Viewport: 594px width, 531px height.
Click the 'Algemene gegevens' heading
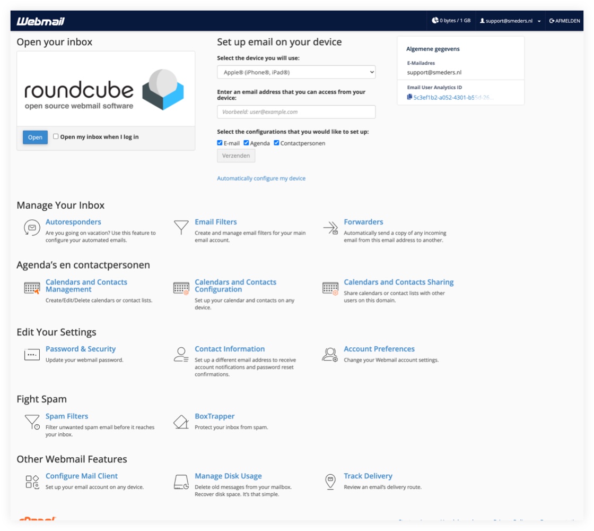(x=433, y=49)
